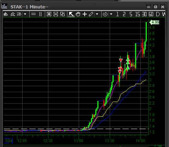
Task: Close the STAK chart window
Action: [163, 7]
